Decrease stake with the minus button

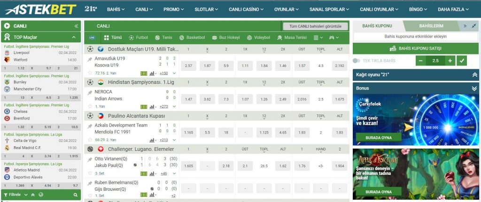(420, 60)
